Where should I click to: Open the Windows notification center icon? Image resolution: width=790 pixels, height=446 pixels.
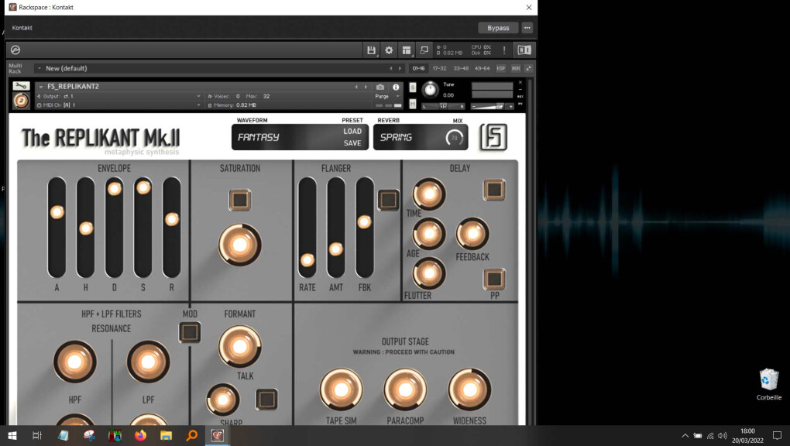tap(778, 435)
